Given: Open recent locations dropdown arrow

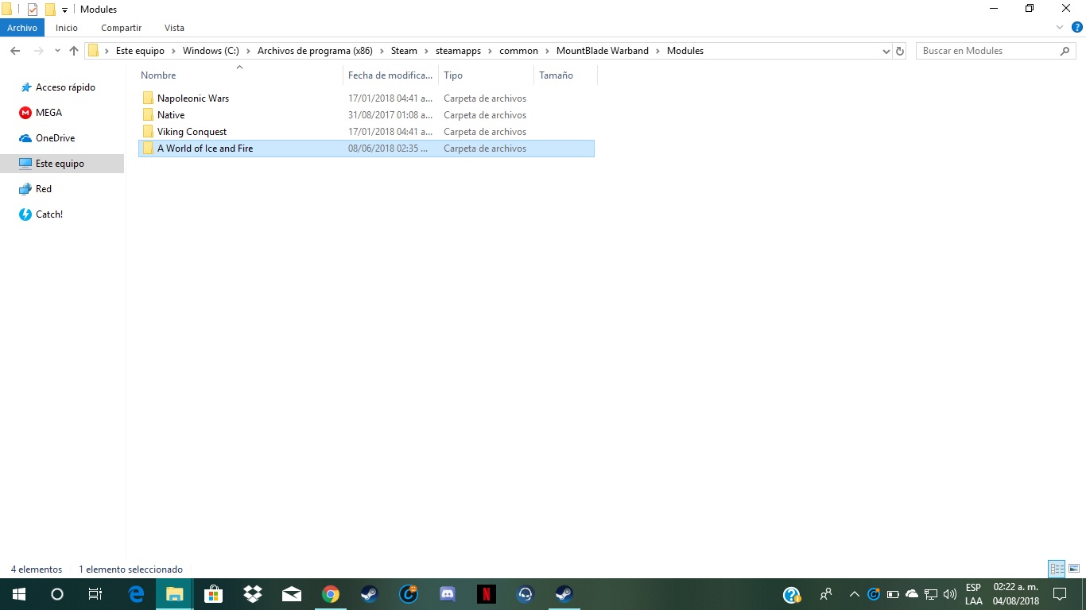Looking at the screenshot, I should [x=57, y=51].
